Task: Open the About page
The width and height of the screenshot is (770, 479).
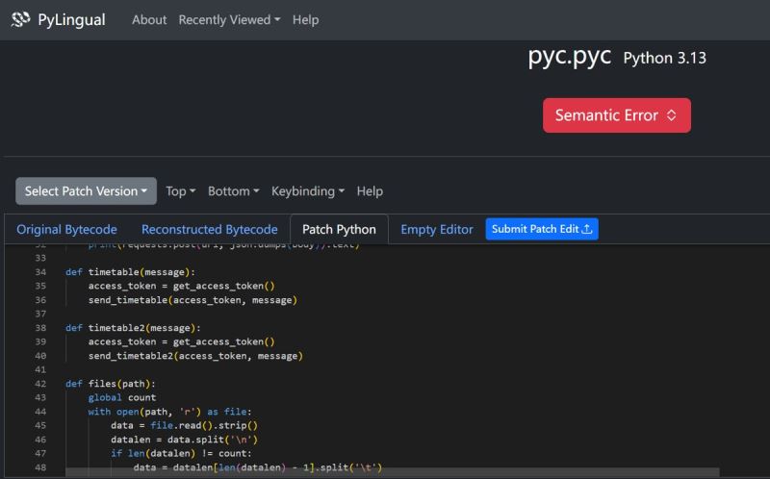Action: coord(149,19)
